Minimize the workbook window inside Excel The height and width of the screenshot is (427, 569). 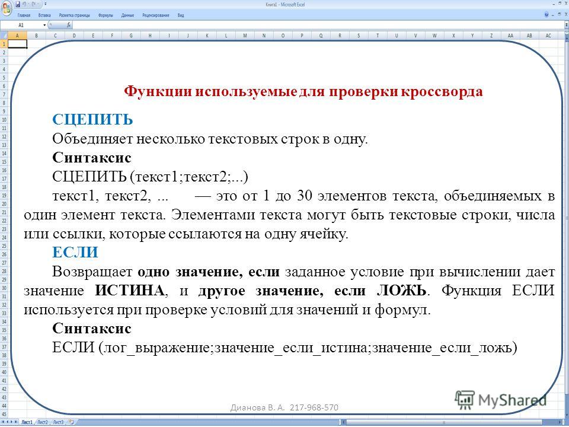pyautogui.click(x=552, y=15)
